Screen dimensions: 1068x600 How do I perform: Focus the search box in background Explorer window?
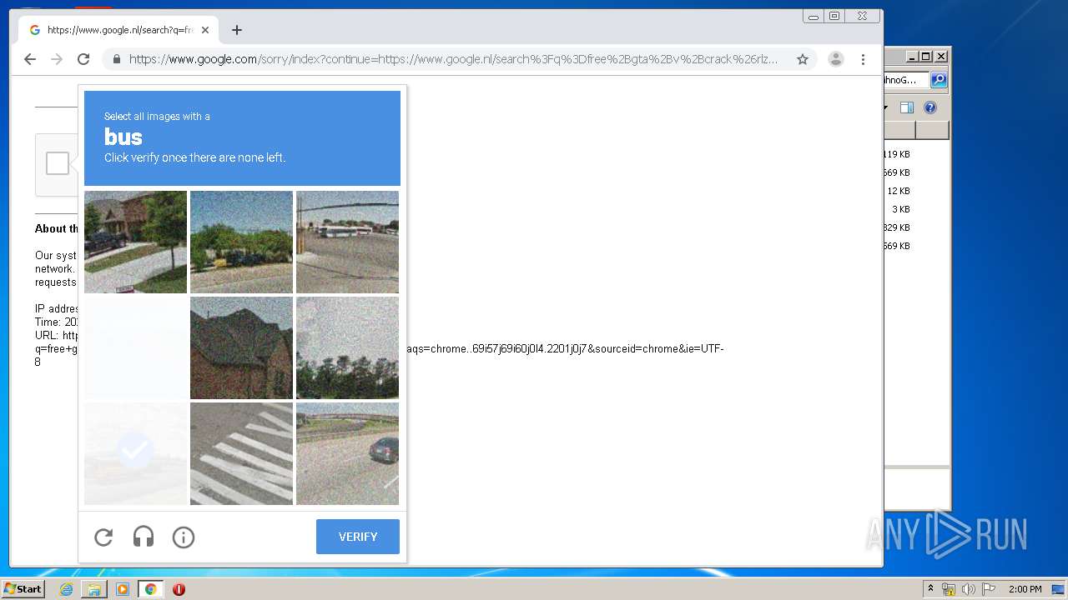906,80
